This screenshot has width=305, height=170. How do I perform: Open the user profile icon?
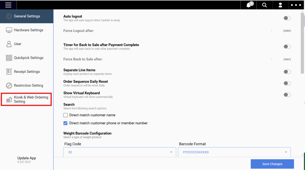point(280,5)
